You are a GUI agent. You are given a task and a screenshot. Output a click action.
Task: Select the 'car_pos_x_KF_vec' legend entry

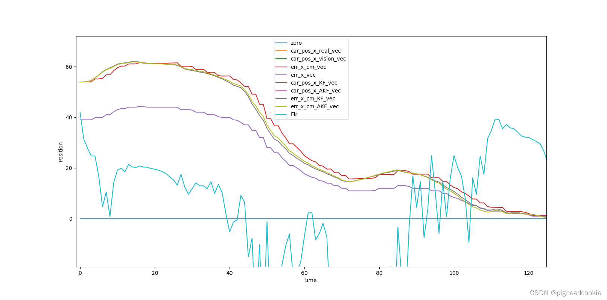click(x=314, y=83)
